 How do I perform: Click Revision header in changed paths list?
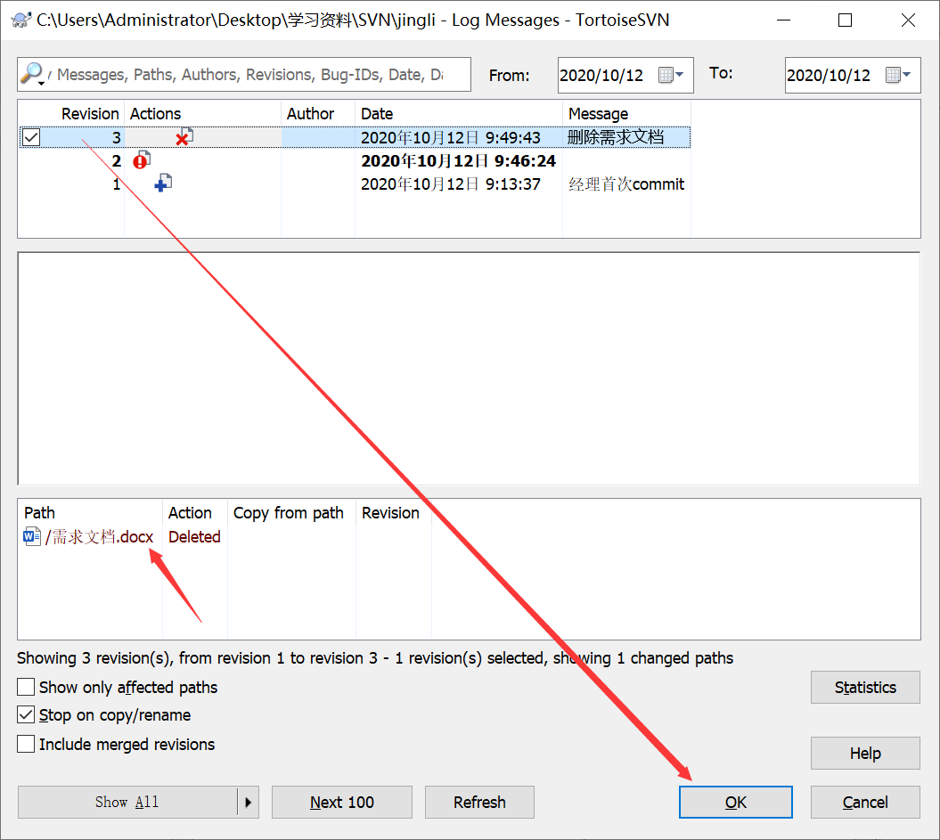click(x=393, y=513)
